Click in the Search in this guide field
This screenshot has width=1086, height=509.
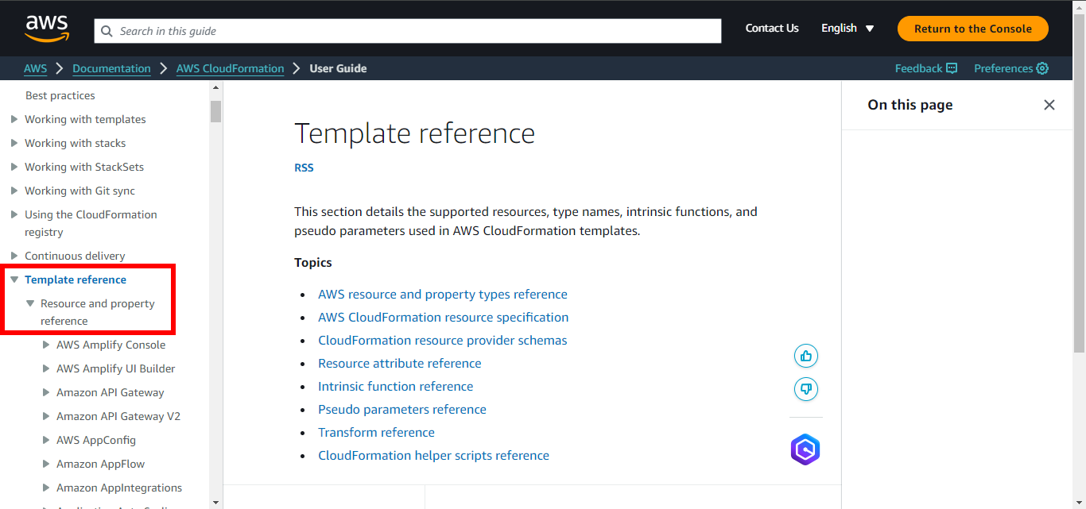click(x=413, y=31)
